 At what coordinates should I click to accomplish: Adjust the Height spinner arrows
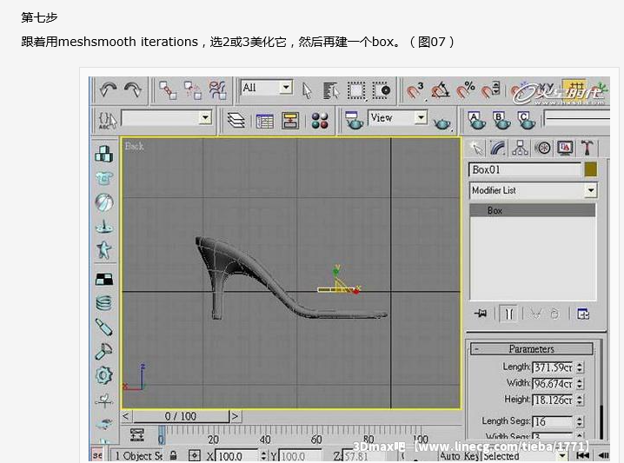(580, 400)
